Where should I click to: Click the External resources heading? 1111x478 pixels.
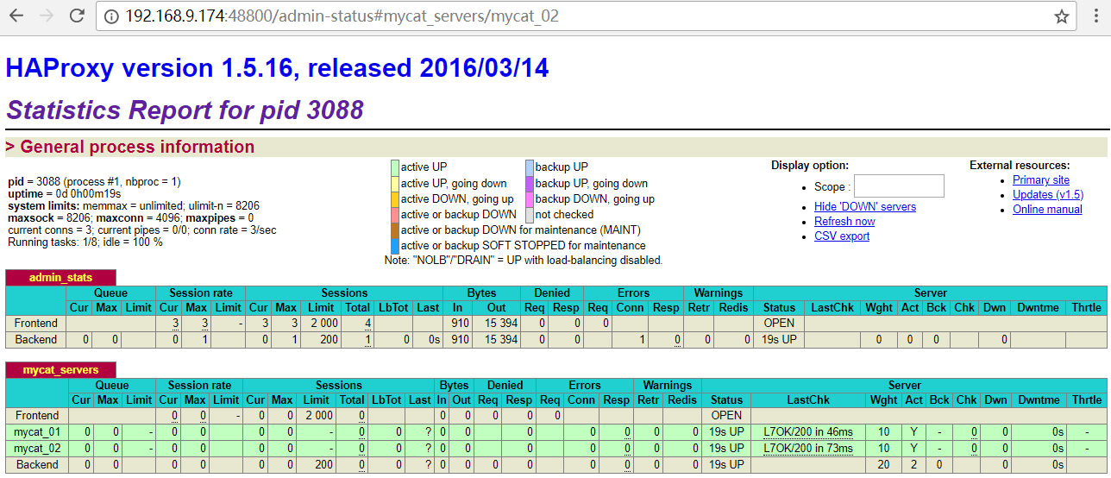pyautogui.click(x=1020, y=165)
